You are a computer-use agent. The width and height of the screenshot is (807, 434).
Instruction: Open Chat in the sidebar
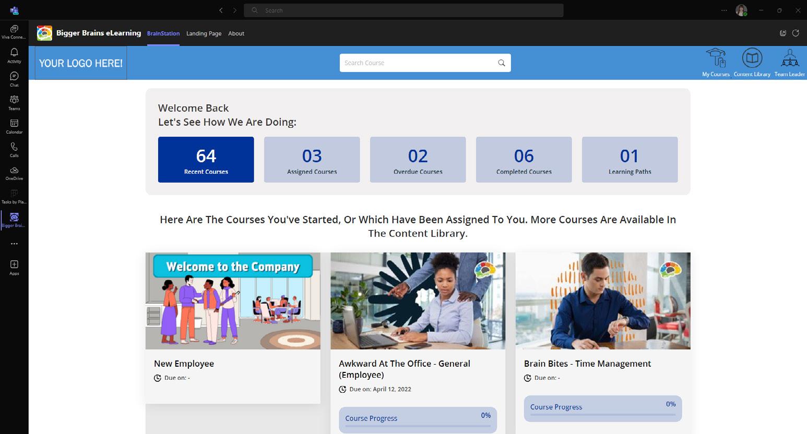click(x=14, y=79)
